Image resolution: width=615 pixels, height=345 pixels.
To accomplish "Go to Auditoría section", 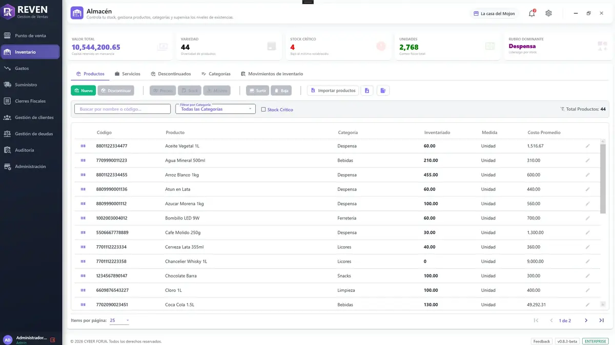I will pos(30,150).
